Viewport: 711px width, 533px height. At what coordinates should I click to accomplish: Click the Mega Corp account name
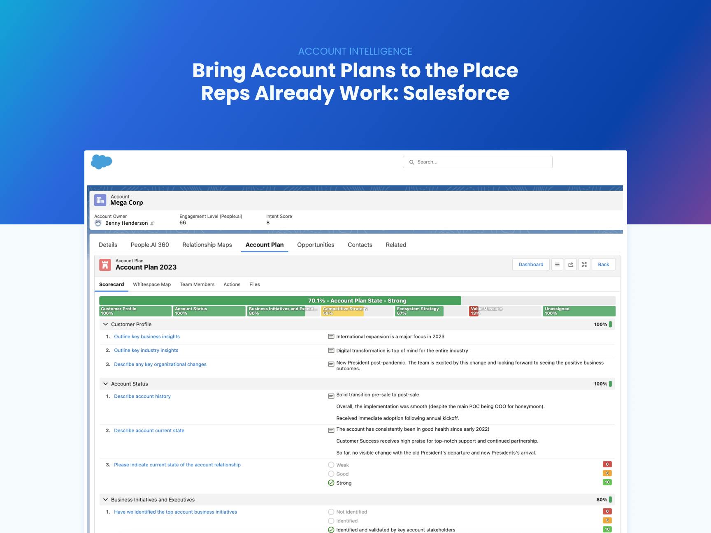127,203
